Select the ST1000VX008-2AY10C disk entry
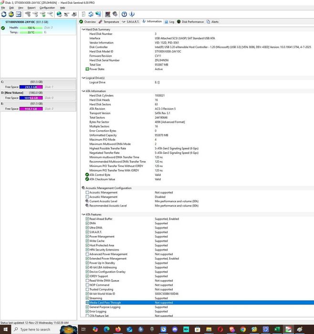The width and height of the screenshot is (314, 334). (38, 27)
